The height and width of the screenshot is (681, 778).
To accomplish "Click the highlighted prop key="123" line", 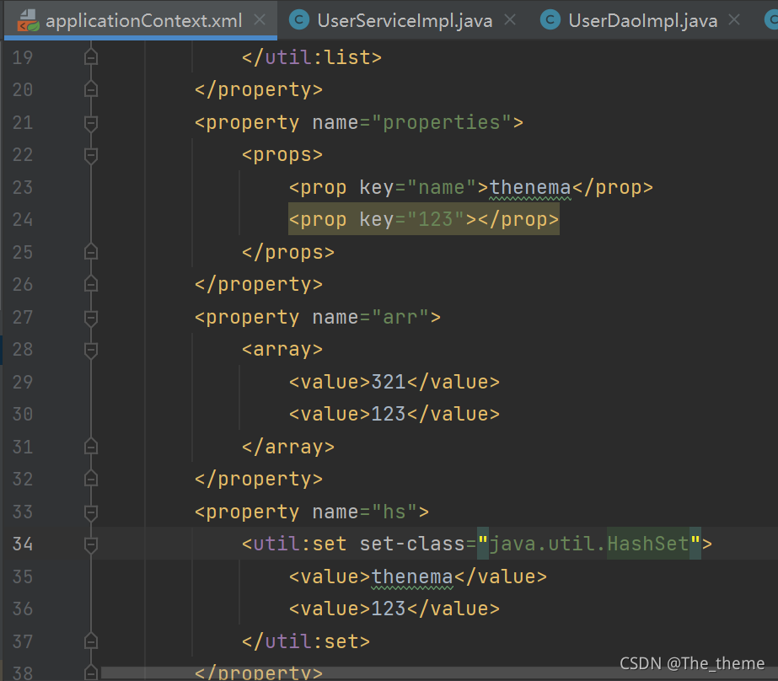I will tap(424, 219).
